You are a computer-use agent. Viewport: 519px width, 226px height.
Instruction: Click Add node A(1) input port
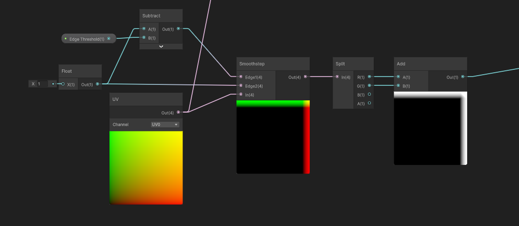click(x=398, y=77)
